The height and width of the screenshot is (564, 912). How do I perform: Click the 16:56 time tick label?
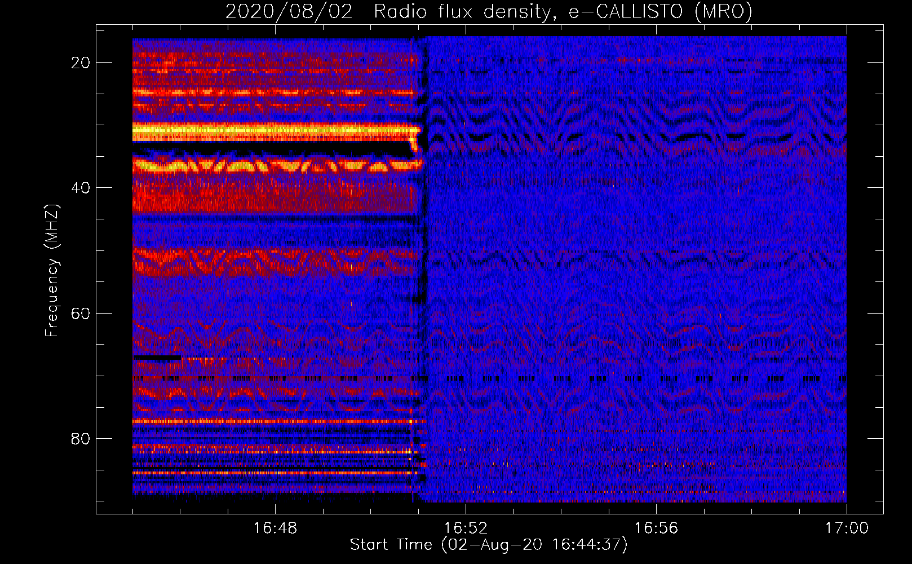tap(656, 528)
